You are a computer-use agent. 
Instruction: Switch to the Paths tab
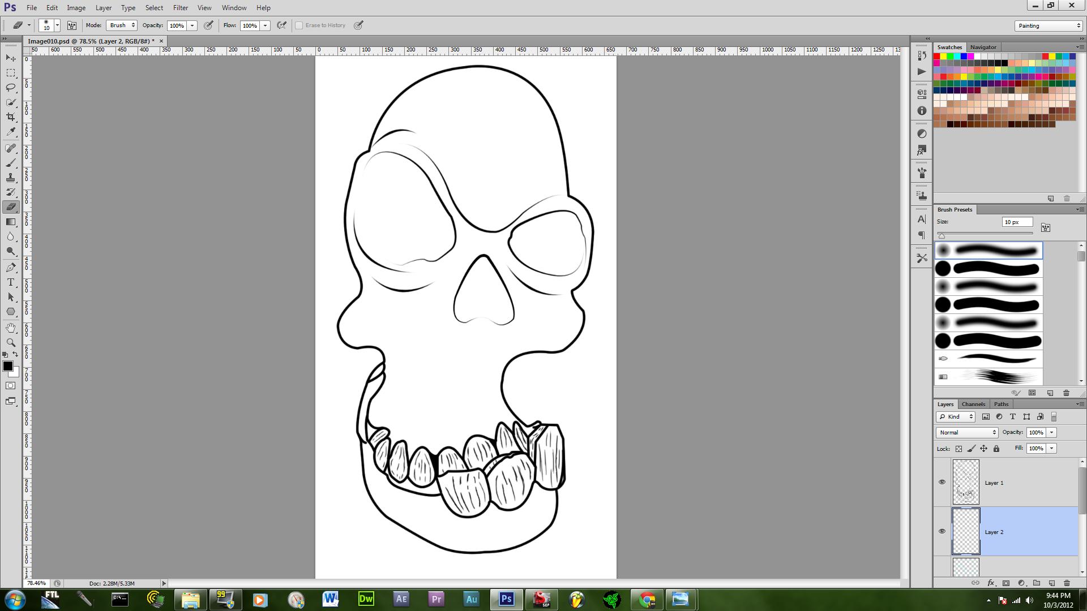tap(1001, 404)
